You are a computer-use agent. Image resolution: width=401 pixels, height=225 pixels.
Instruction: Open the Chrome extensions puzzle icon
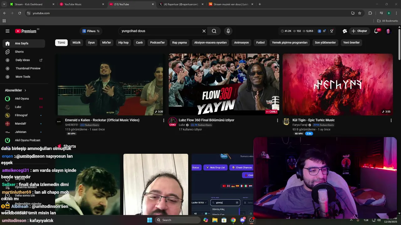370,13
